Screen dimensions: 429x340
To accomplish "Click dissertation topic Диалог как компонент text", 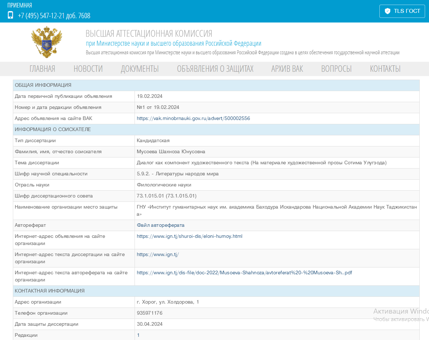I will click(262, 163).
